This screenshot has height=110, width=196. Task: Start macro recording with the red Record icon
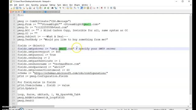(x=102, y=8)
